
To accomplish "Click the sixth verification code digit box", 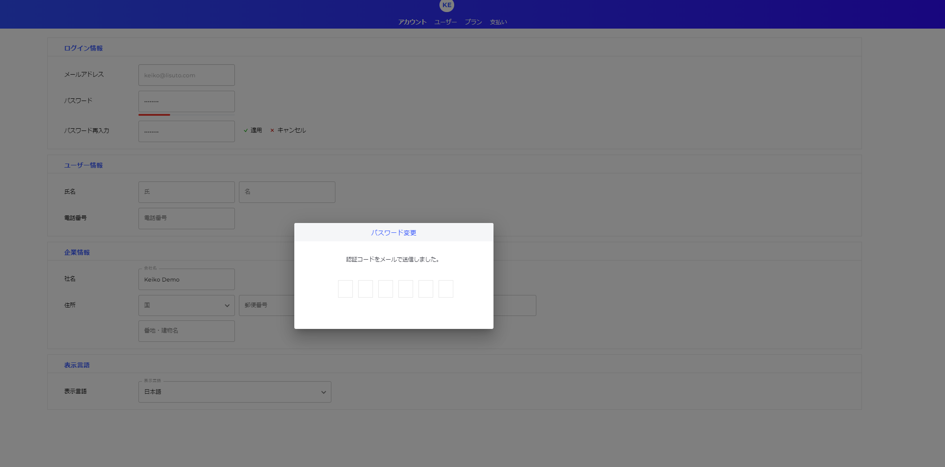I will click(446, 289).
